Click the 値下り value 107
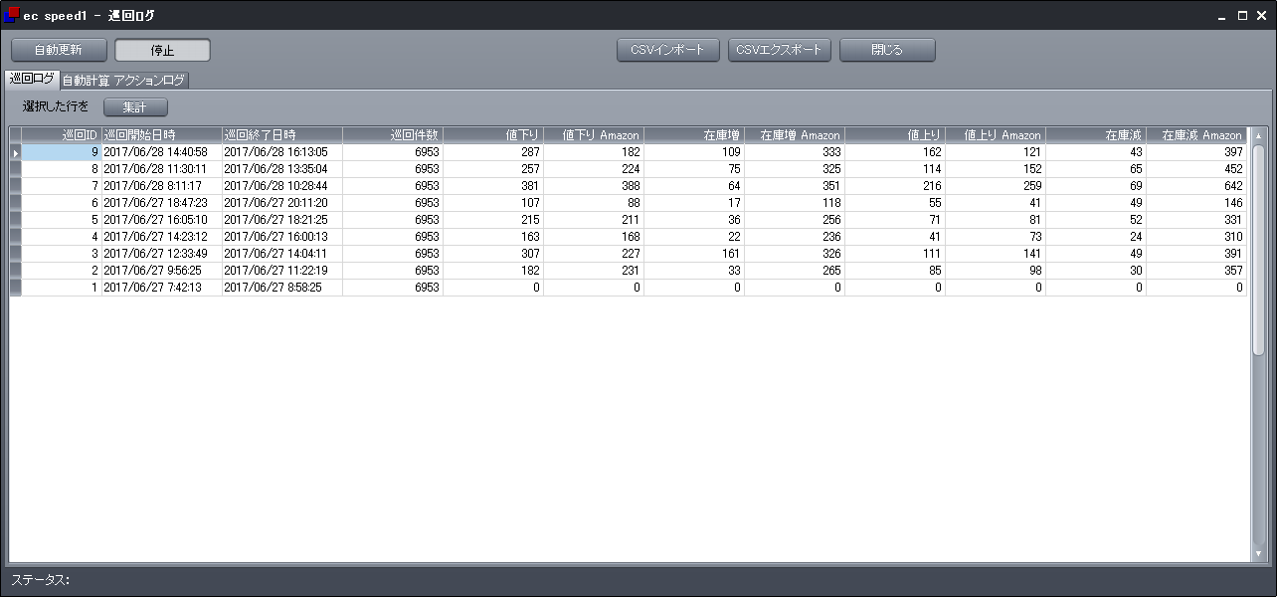Image resolution: width=1277 pixels, height=597 pixels. 492,203
